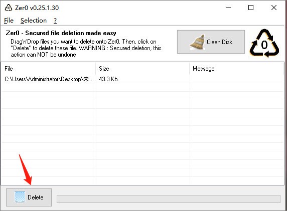Screen dimensions: 287x211
Task: Click the Message column header
Action: coord(236,69)
